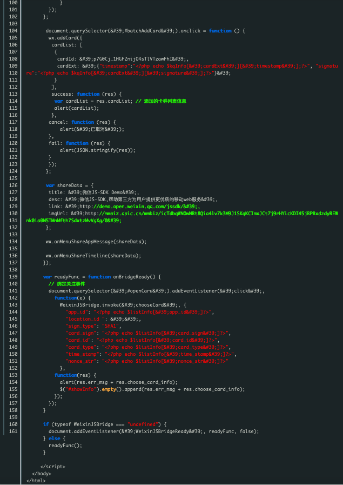Click the red "timestamp" key string
This screenshot has height=485, width=343.
point(116,66)
